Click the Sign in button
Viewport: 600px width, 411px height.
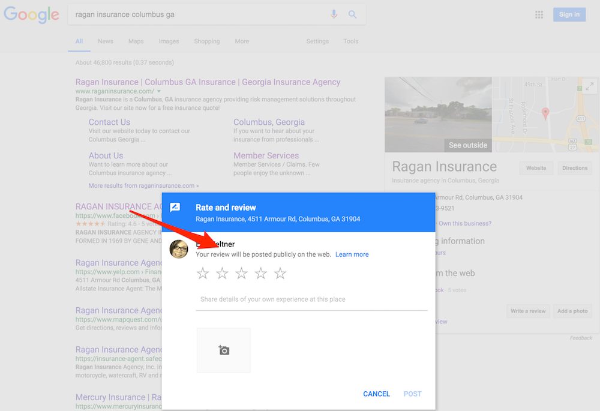569,14
